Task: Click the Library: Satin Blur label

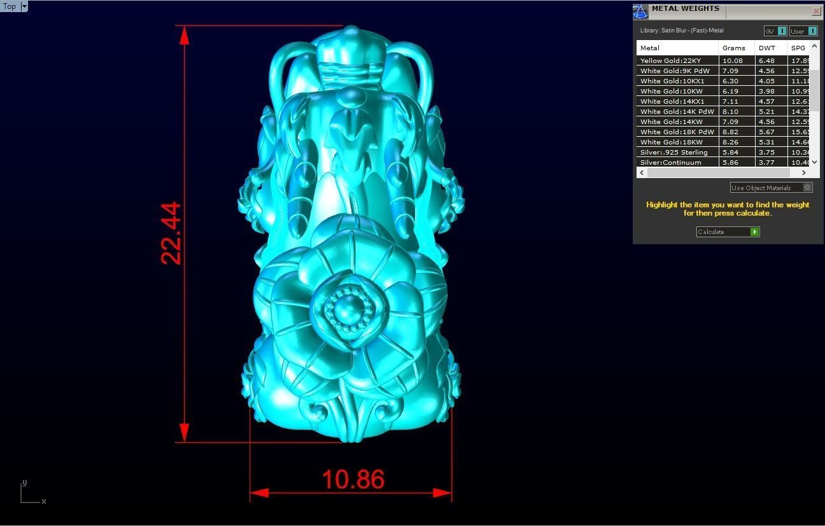Action: coord(682,31)
